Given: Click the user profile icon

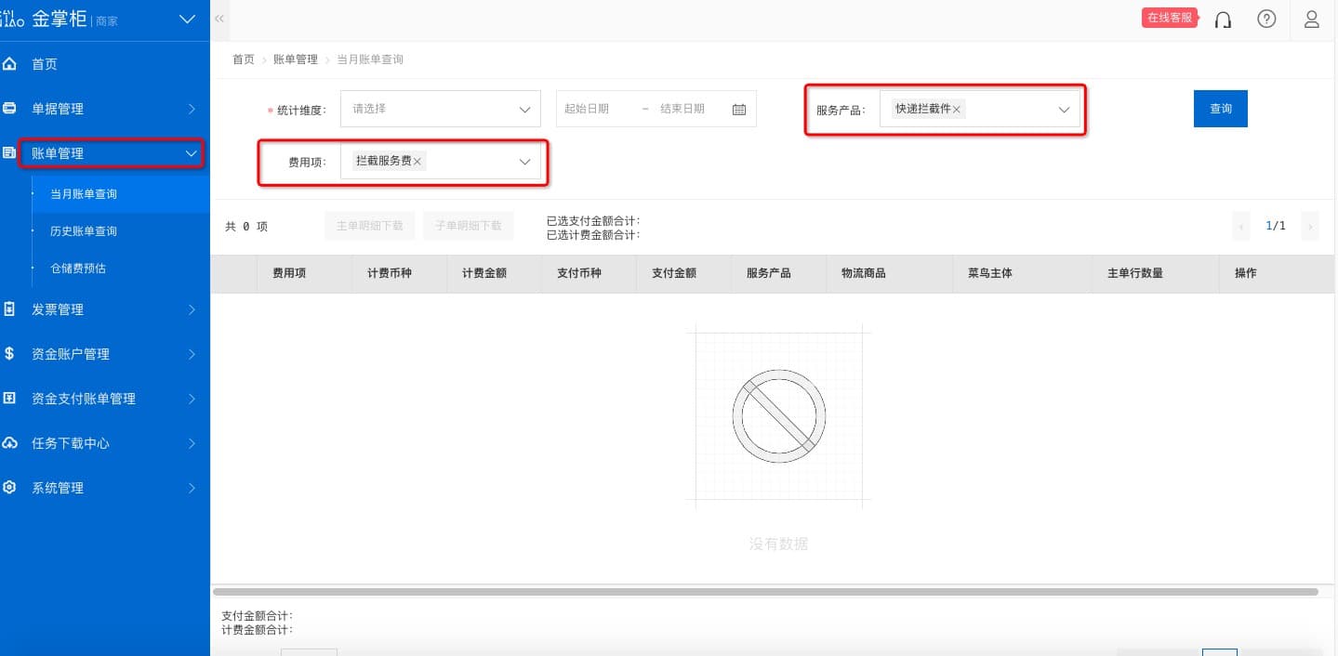Looking at the screenshot, I should point(1312,19).
